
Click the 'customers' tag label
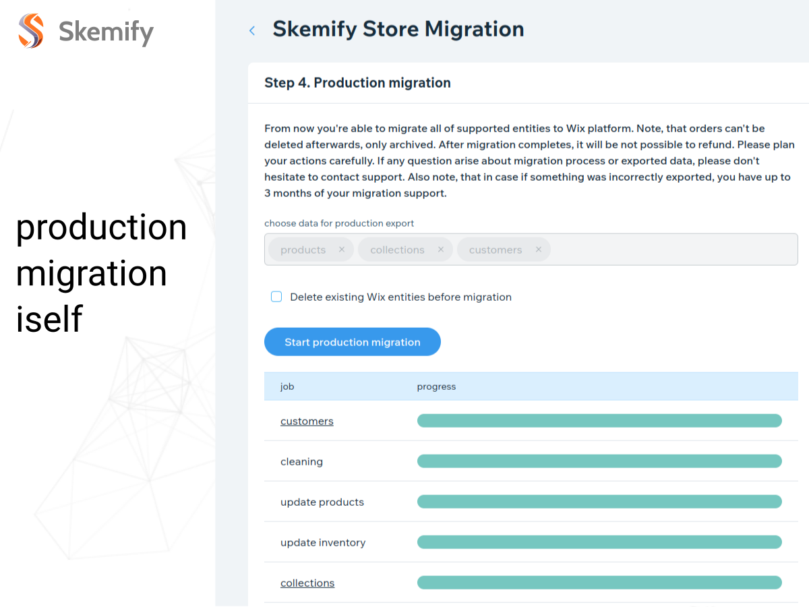(496, 250)
